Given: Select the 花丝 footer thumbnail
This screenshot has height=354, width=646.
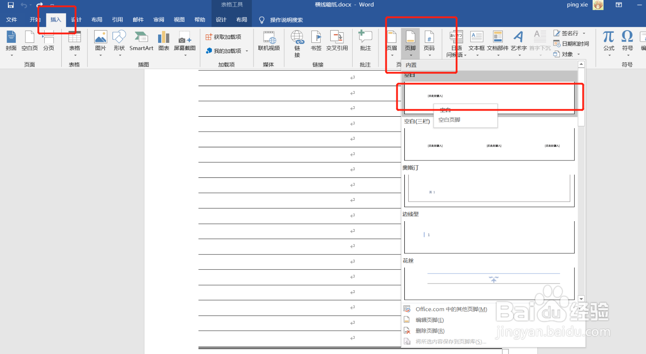Looking at the screenshot, I should click(489, 283).
